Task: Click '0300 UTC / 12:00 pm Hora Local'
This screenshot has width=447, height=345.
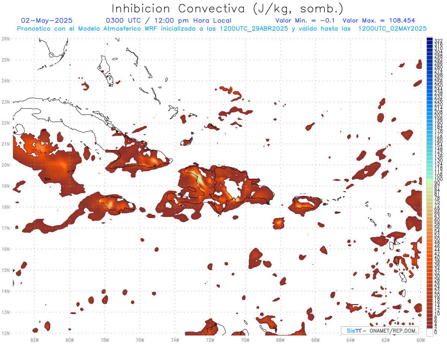Action: 169,20
